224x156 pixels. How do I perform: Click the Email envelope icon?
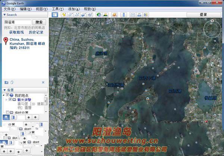tap(133, 15)
